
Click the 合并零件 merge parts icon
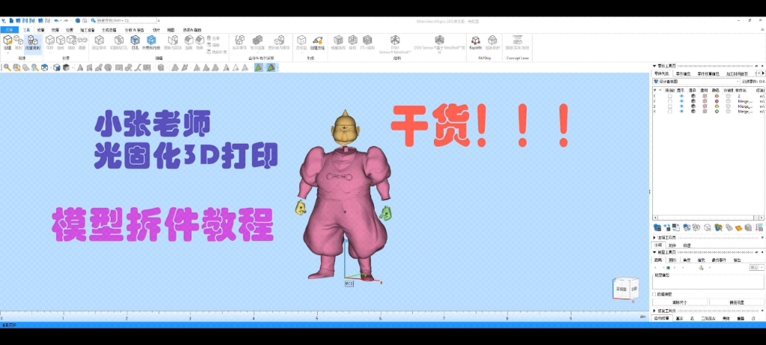point(239,42)
